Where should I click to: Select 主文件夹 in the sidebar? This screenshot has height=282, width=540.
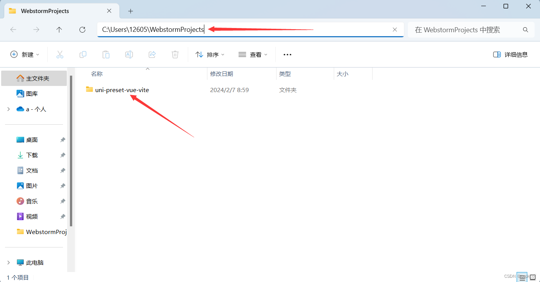coord(34,78)
